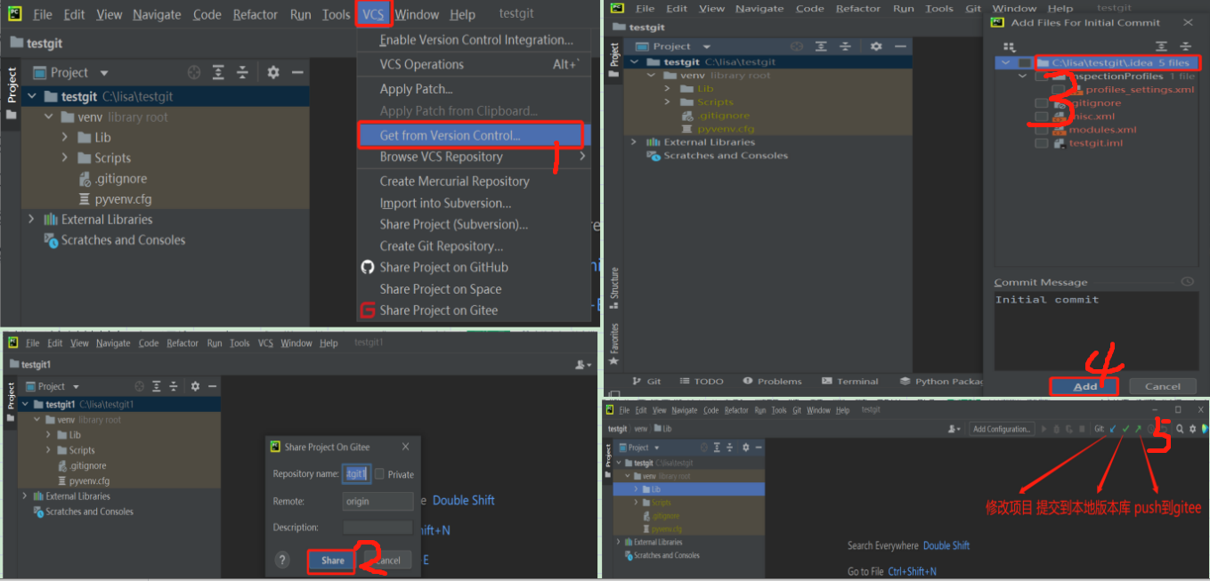Open Project view dropdown beside open VCS menu
This screenshot has height=581, width=1210.
click(103, 73)
